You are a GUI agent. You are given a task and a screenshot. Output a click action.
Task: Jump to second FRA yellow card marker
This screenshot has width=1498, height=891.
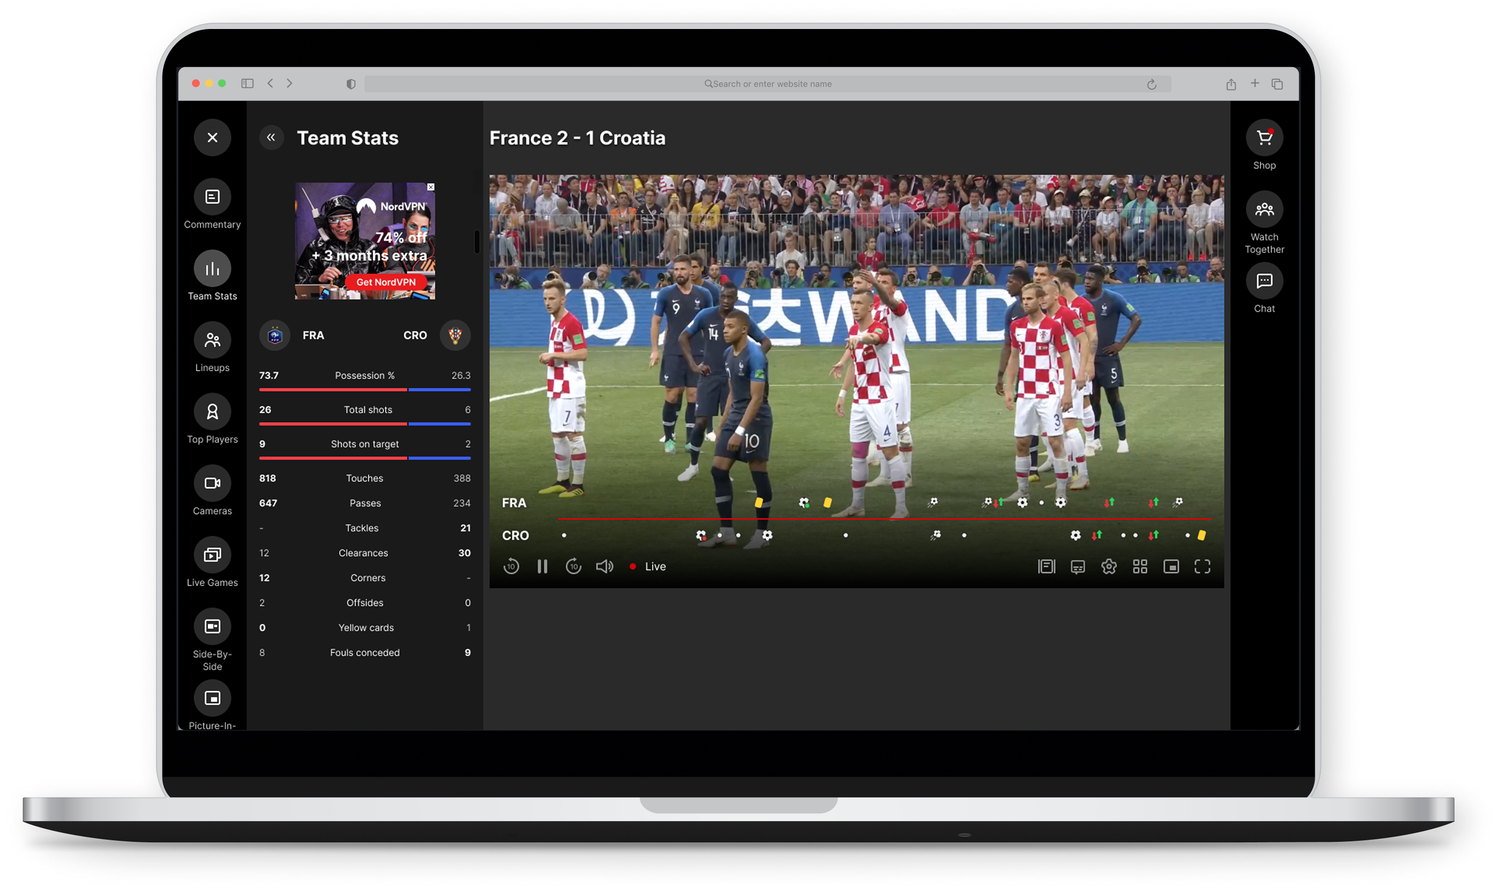point(827,503)
